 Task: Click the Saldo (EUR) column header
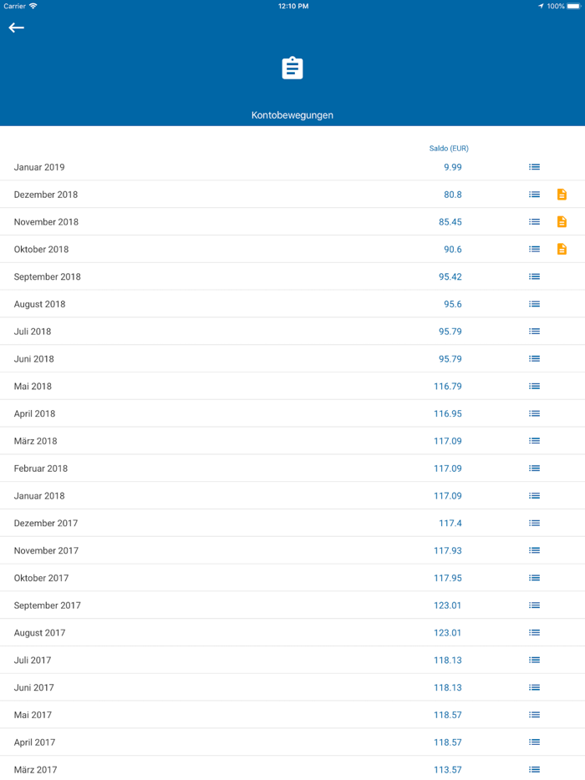click(x=449, y=149)
